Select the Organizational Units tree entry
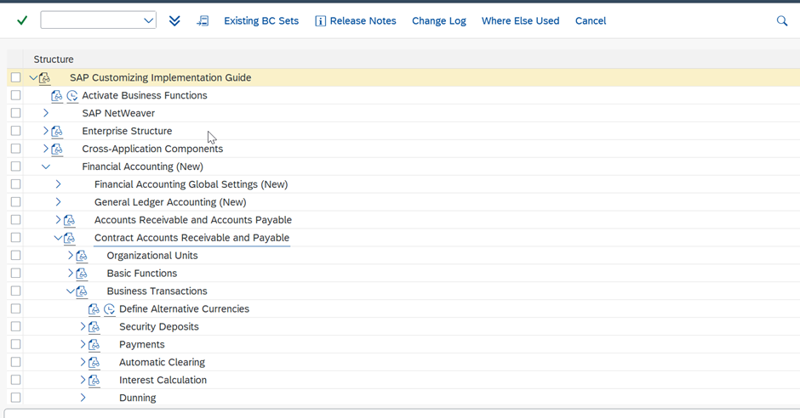 152,256
